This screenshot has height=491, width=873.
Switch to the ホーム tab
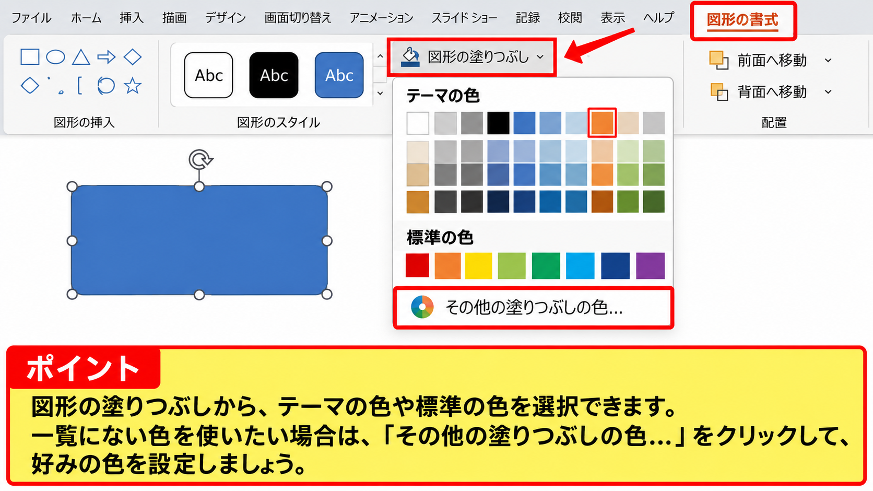click(86, 18)
